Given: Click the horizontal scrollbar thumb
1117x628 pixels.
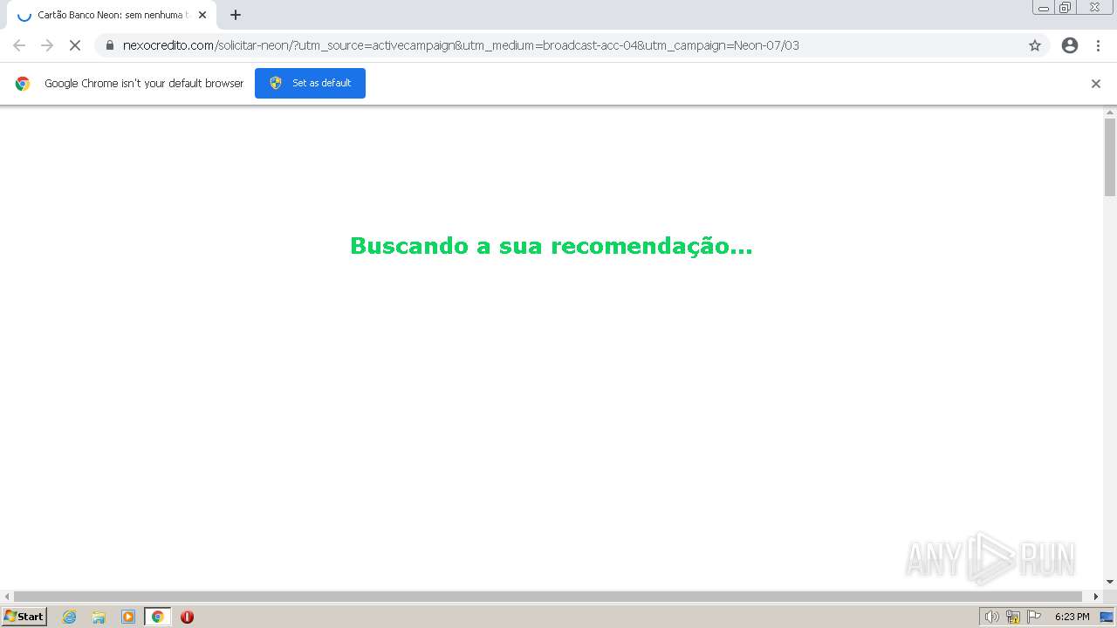Looking at the screenshot, I should [548, 597].
